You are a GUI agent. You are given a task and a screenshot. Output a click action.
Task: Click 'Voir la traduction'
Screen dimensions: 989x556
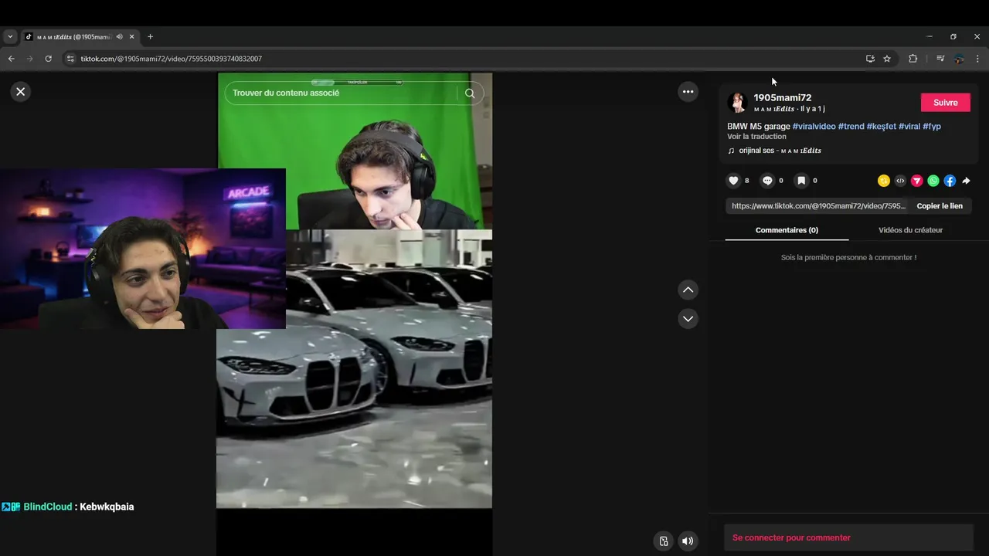(x=756, y=137)
